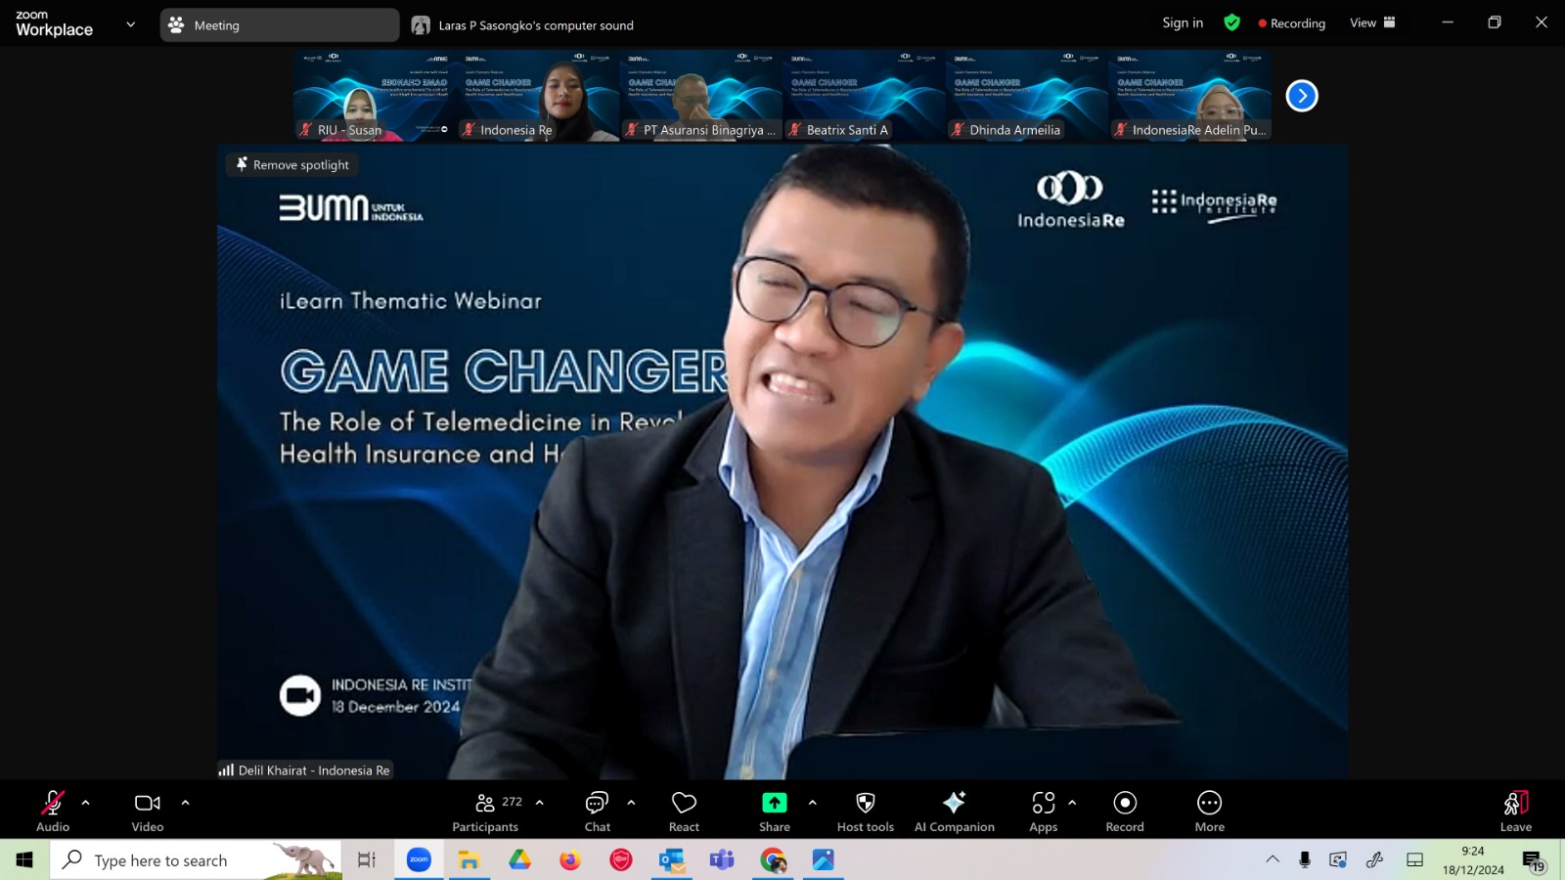The image size is (1565, 880).
Task: Expand the video options arrow
Action: point(185,803)
